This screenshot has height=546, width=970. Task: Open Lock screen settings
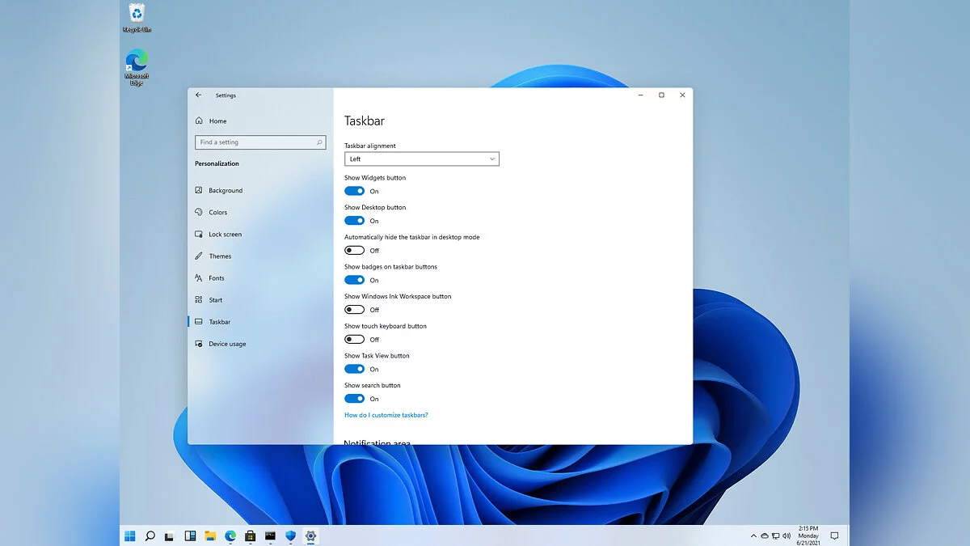pos(225,235)
